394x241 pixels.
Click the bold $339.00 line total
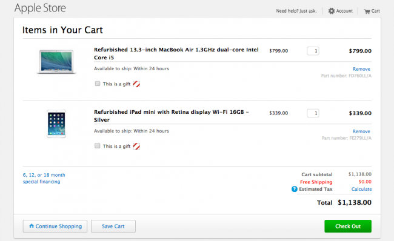(x=360, y=113)
